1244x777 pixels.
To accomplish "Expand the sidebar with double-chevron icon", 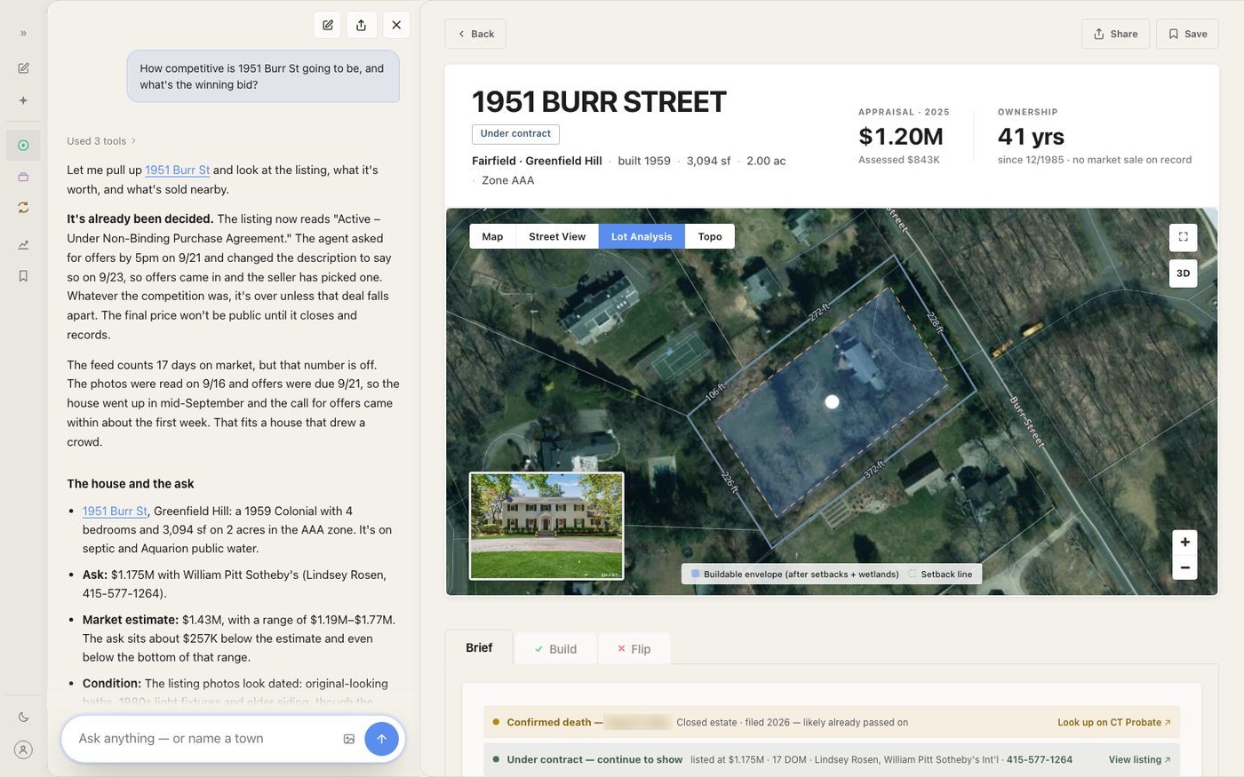I will coord(23,34).
